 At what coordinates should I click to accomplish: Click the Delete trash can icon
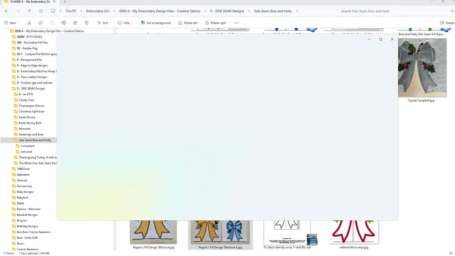[x=87, y=23]
